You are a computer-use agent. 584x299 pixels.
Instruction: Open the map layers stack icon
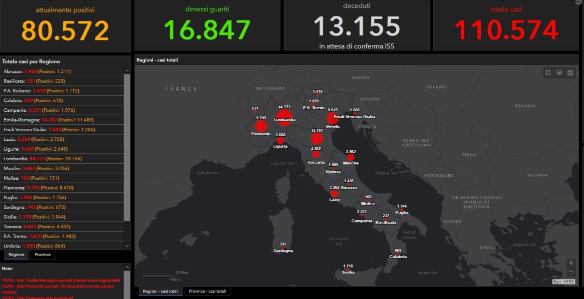[559, 72]
